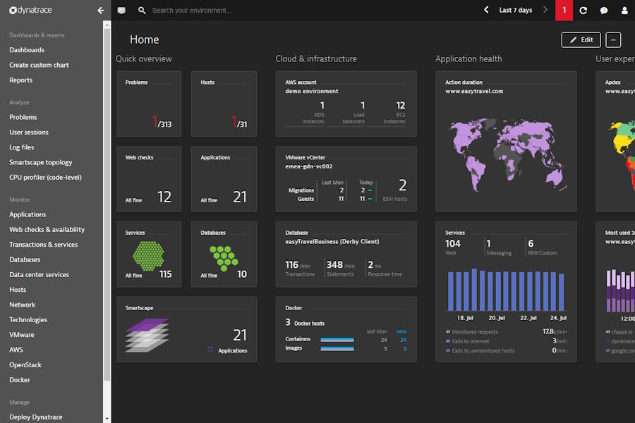Screen dimensions: 635x423
Task: Open the Hosts tile showing 1/31
Action: click(224, 104)
